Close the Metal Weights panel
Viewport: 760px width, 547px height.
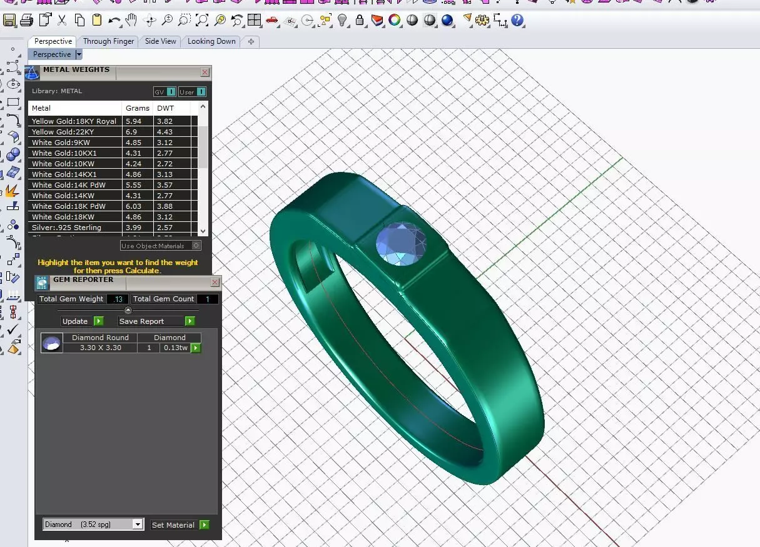point(205,73)
